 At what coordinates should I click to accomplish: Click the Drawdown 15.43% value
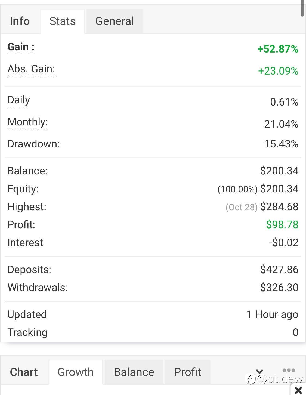pos(281,144)
